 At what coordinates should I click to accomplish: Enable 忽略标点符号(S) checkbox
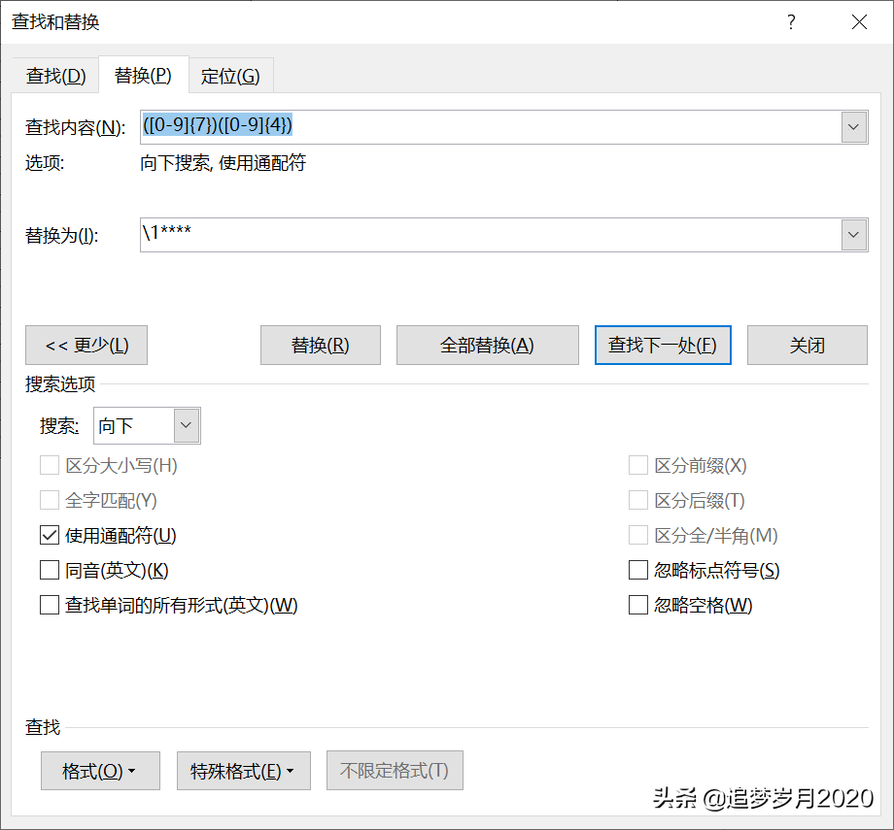coord(638,570)
